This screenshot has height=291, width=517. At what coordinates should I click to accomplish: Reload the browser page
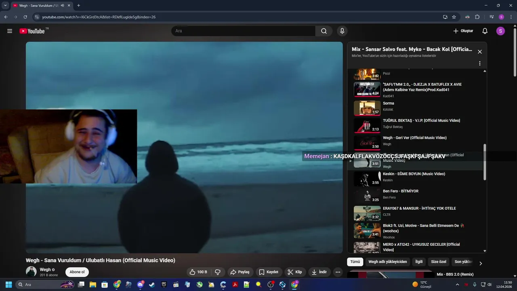25,17
